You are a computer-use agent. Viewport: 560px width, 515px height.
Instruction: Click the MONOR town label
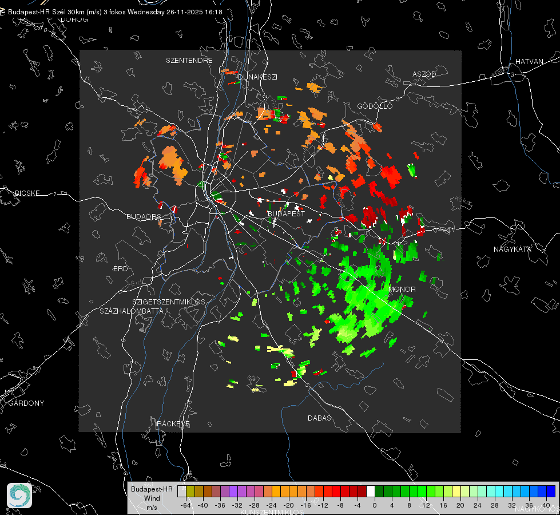pos(402,289)
